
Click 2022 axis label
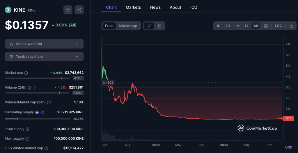point(156,145)
